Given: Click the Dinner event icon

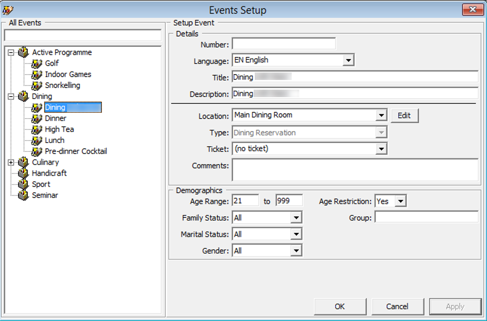Looking at the screenshot, I should 36,118.
